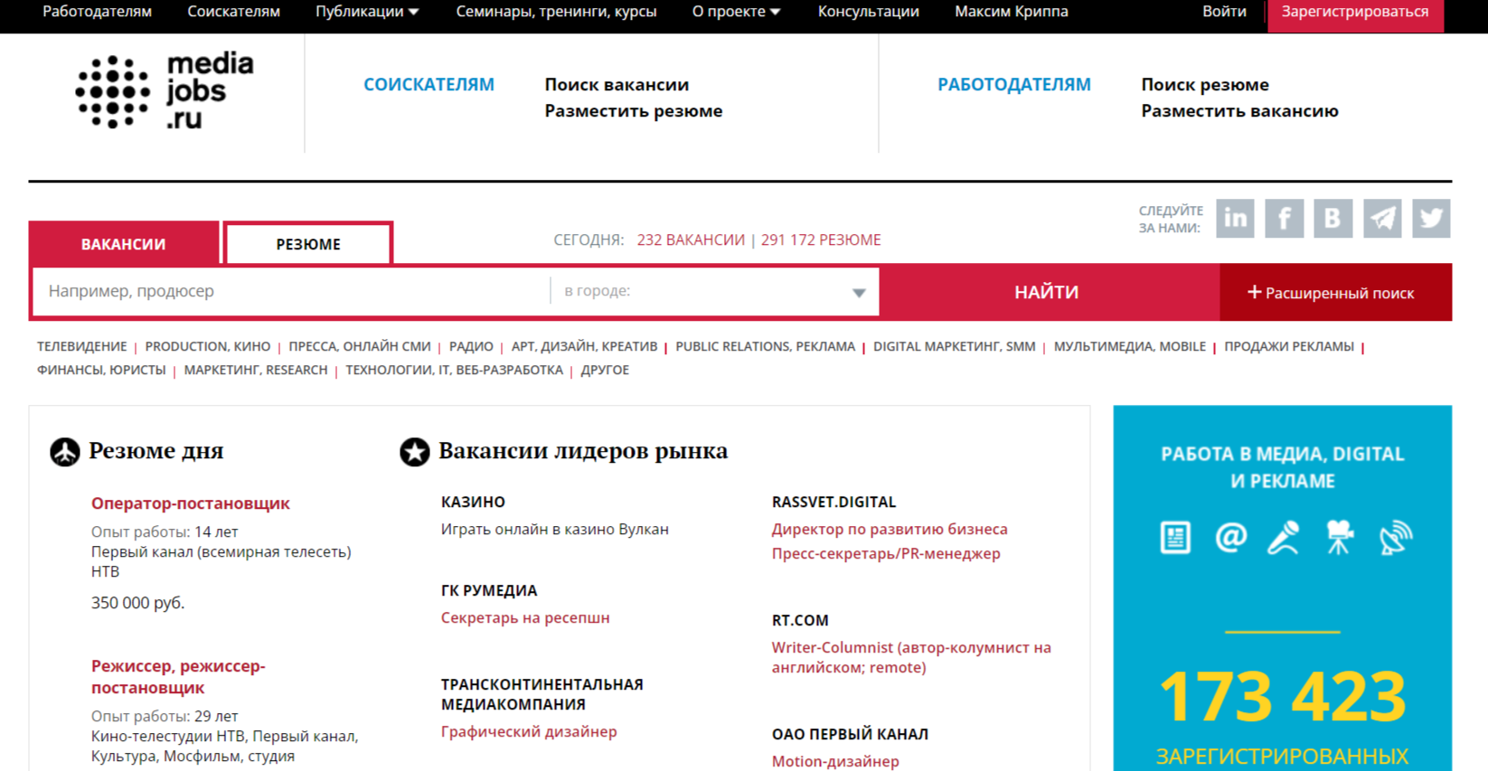Click the РАБОТОДАТЕЛЯМ heading link
The image size is (1488, 771).
(1014, 85)
